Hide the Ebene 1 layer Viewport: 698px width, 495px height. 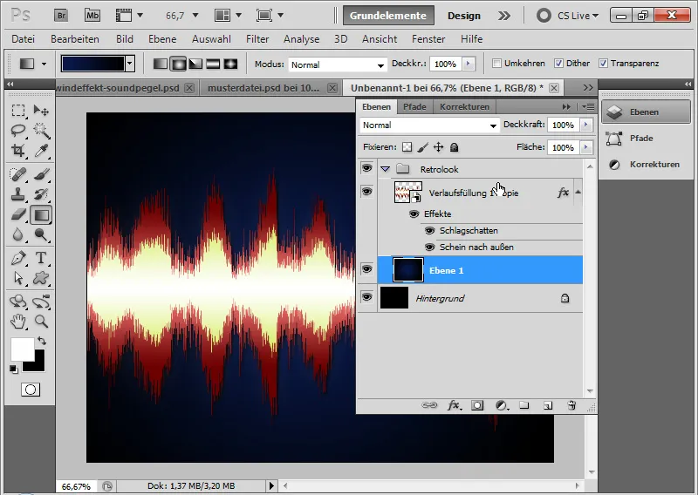coord(366,269)
